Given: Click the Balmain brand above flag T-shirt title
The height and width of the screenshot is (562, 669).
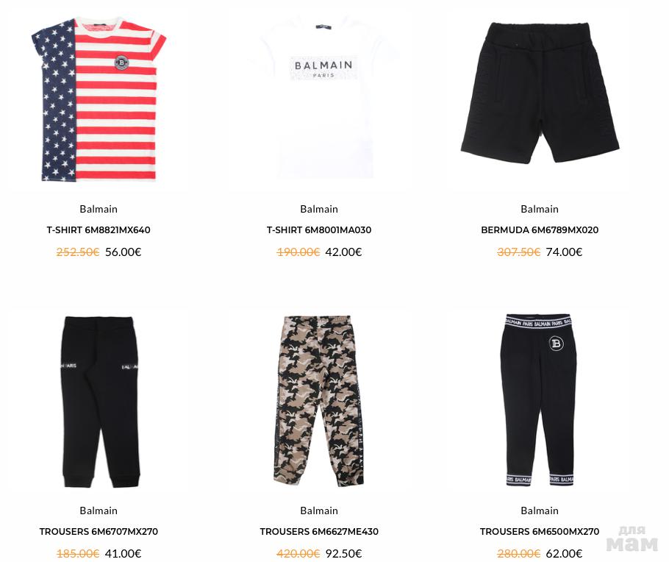Looking at the screenshot, I should tap(99, 209).
